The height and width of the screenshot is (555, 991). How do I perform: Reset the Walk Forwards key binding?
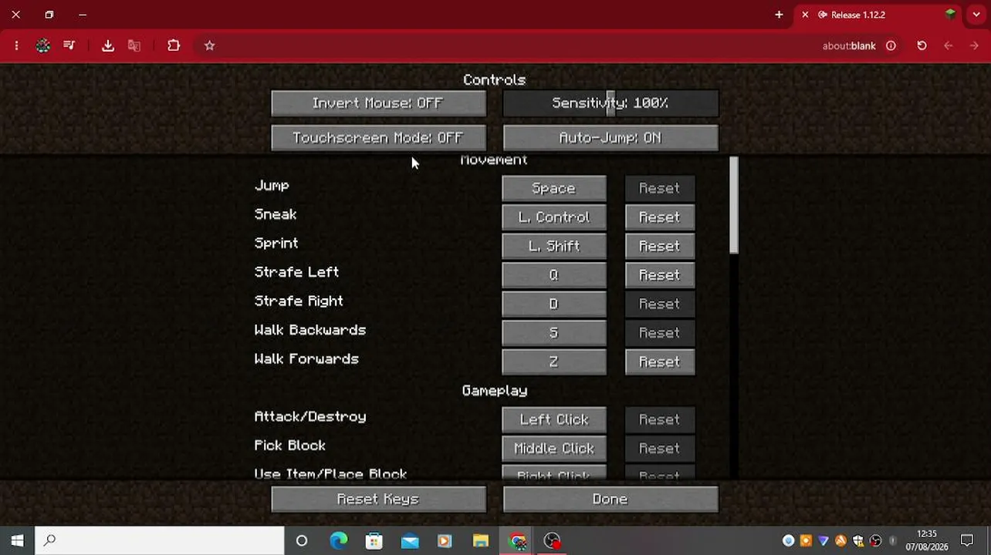pyautogui.click(x=660, y=362)
